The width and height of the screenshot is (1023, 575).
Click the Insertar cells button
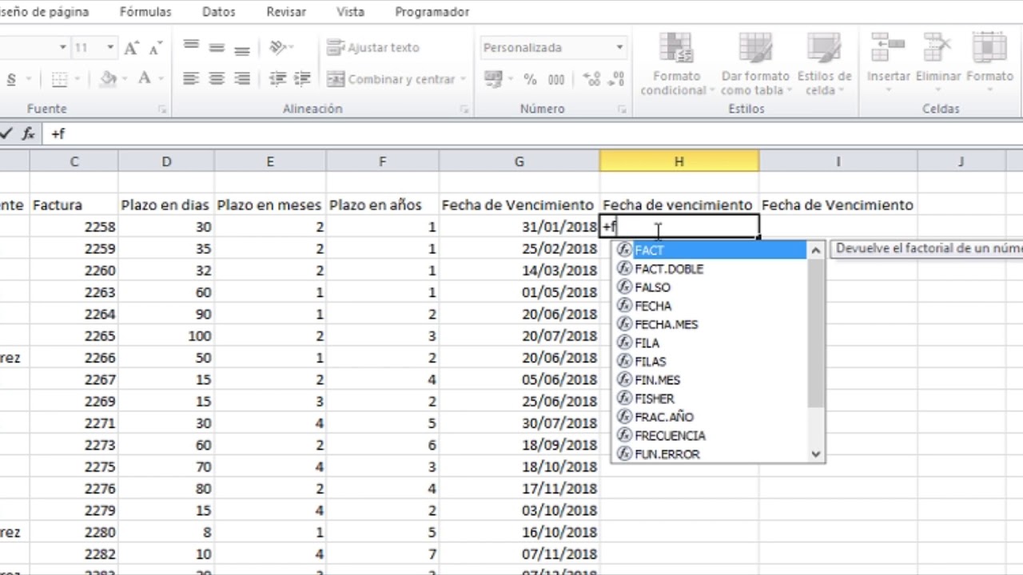(x=888, y=62)
